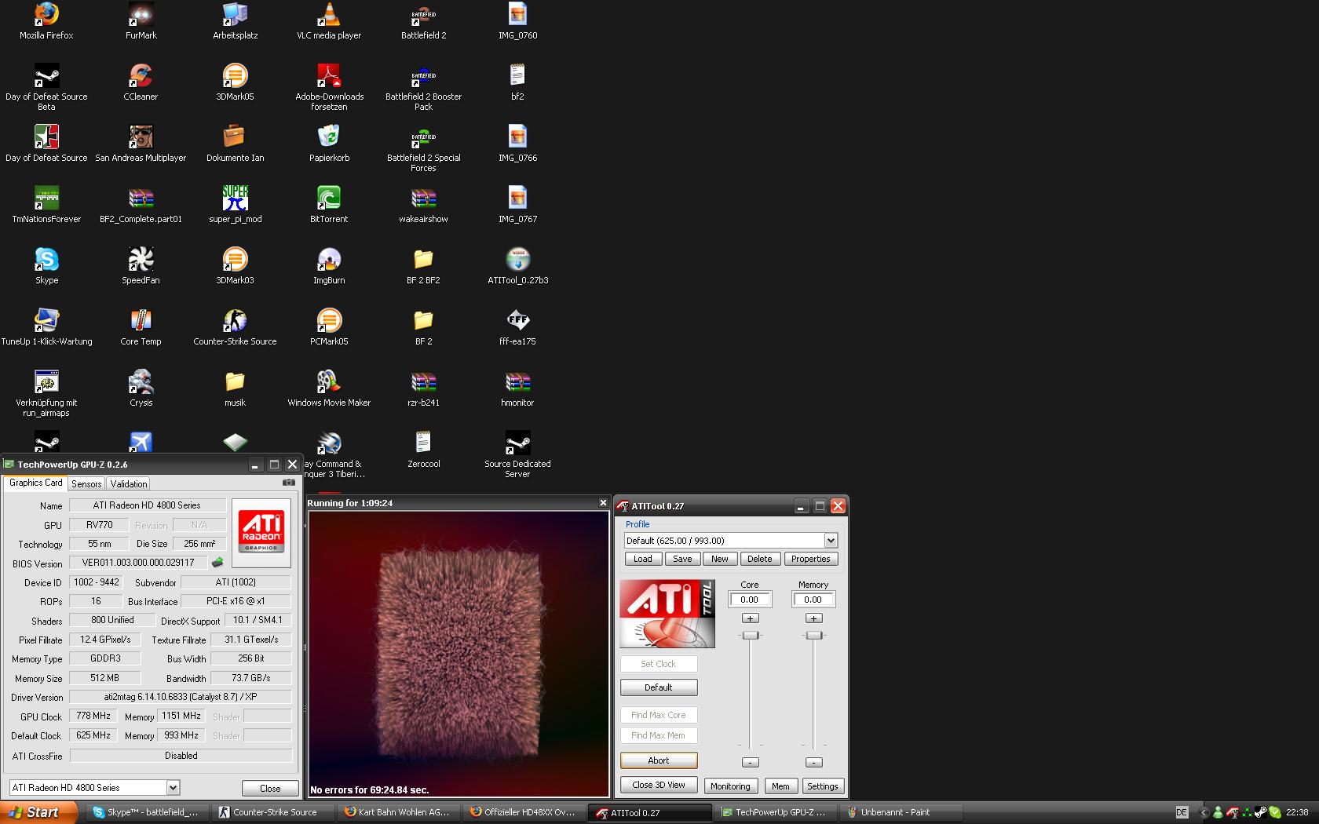1319x824 pixels.
Task: Click the Close button in GPU-Z
Action: pos(270,788)
